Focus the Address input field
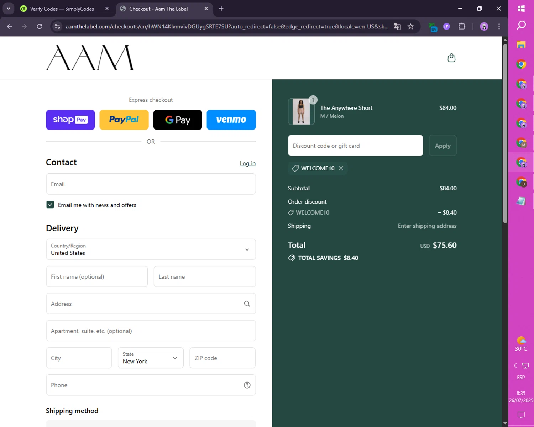The width and height of the screenshot is (534, 427). [x=151, y=304]
